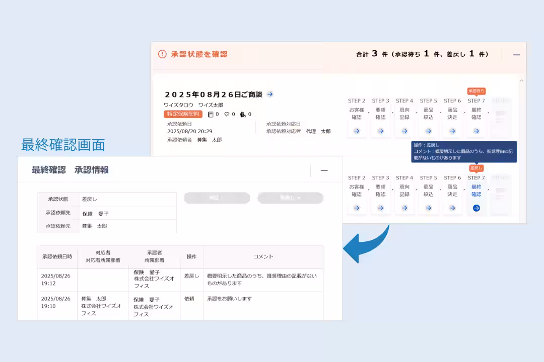
Task: Open the 2025年08月26日ご商談 detail via blue arrow
Action: pyautogui.click(x=269, y=94)
